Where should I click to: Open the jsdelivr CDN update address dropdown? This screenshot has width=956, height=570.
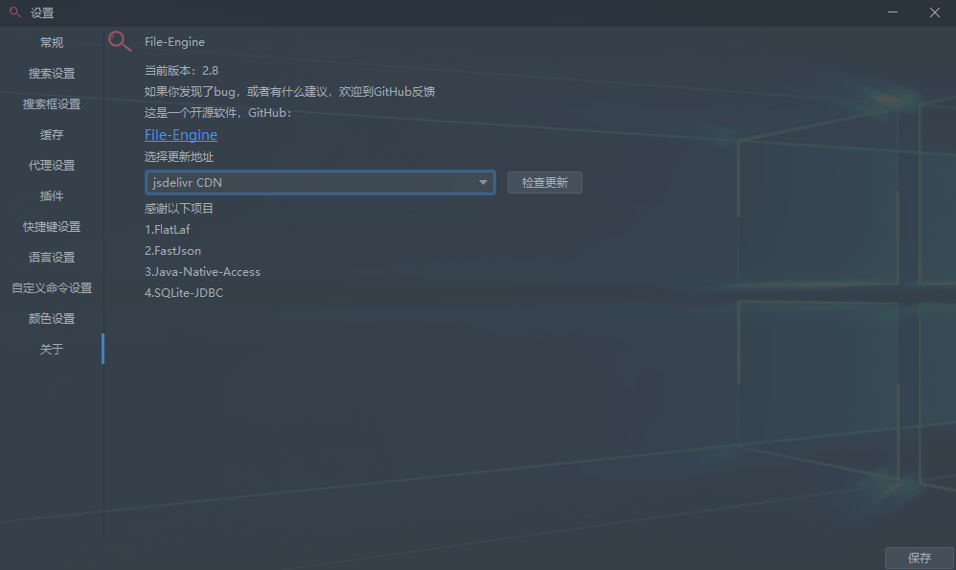[x=320, y=182]
